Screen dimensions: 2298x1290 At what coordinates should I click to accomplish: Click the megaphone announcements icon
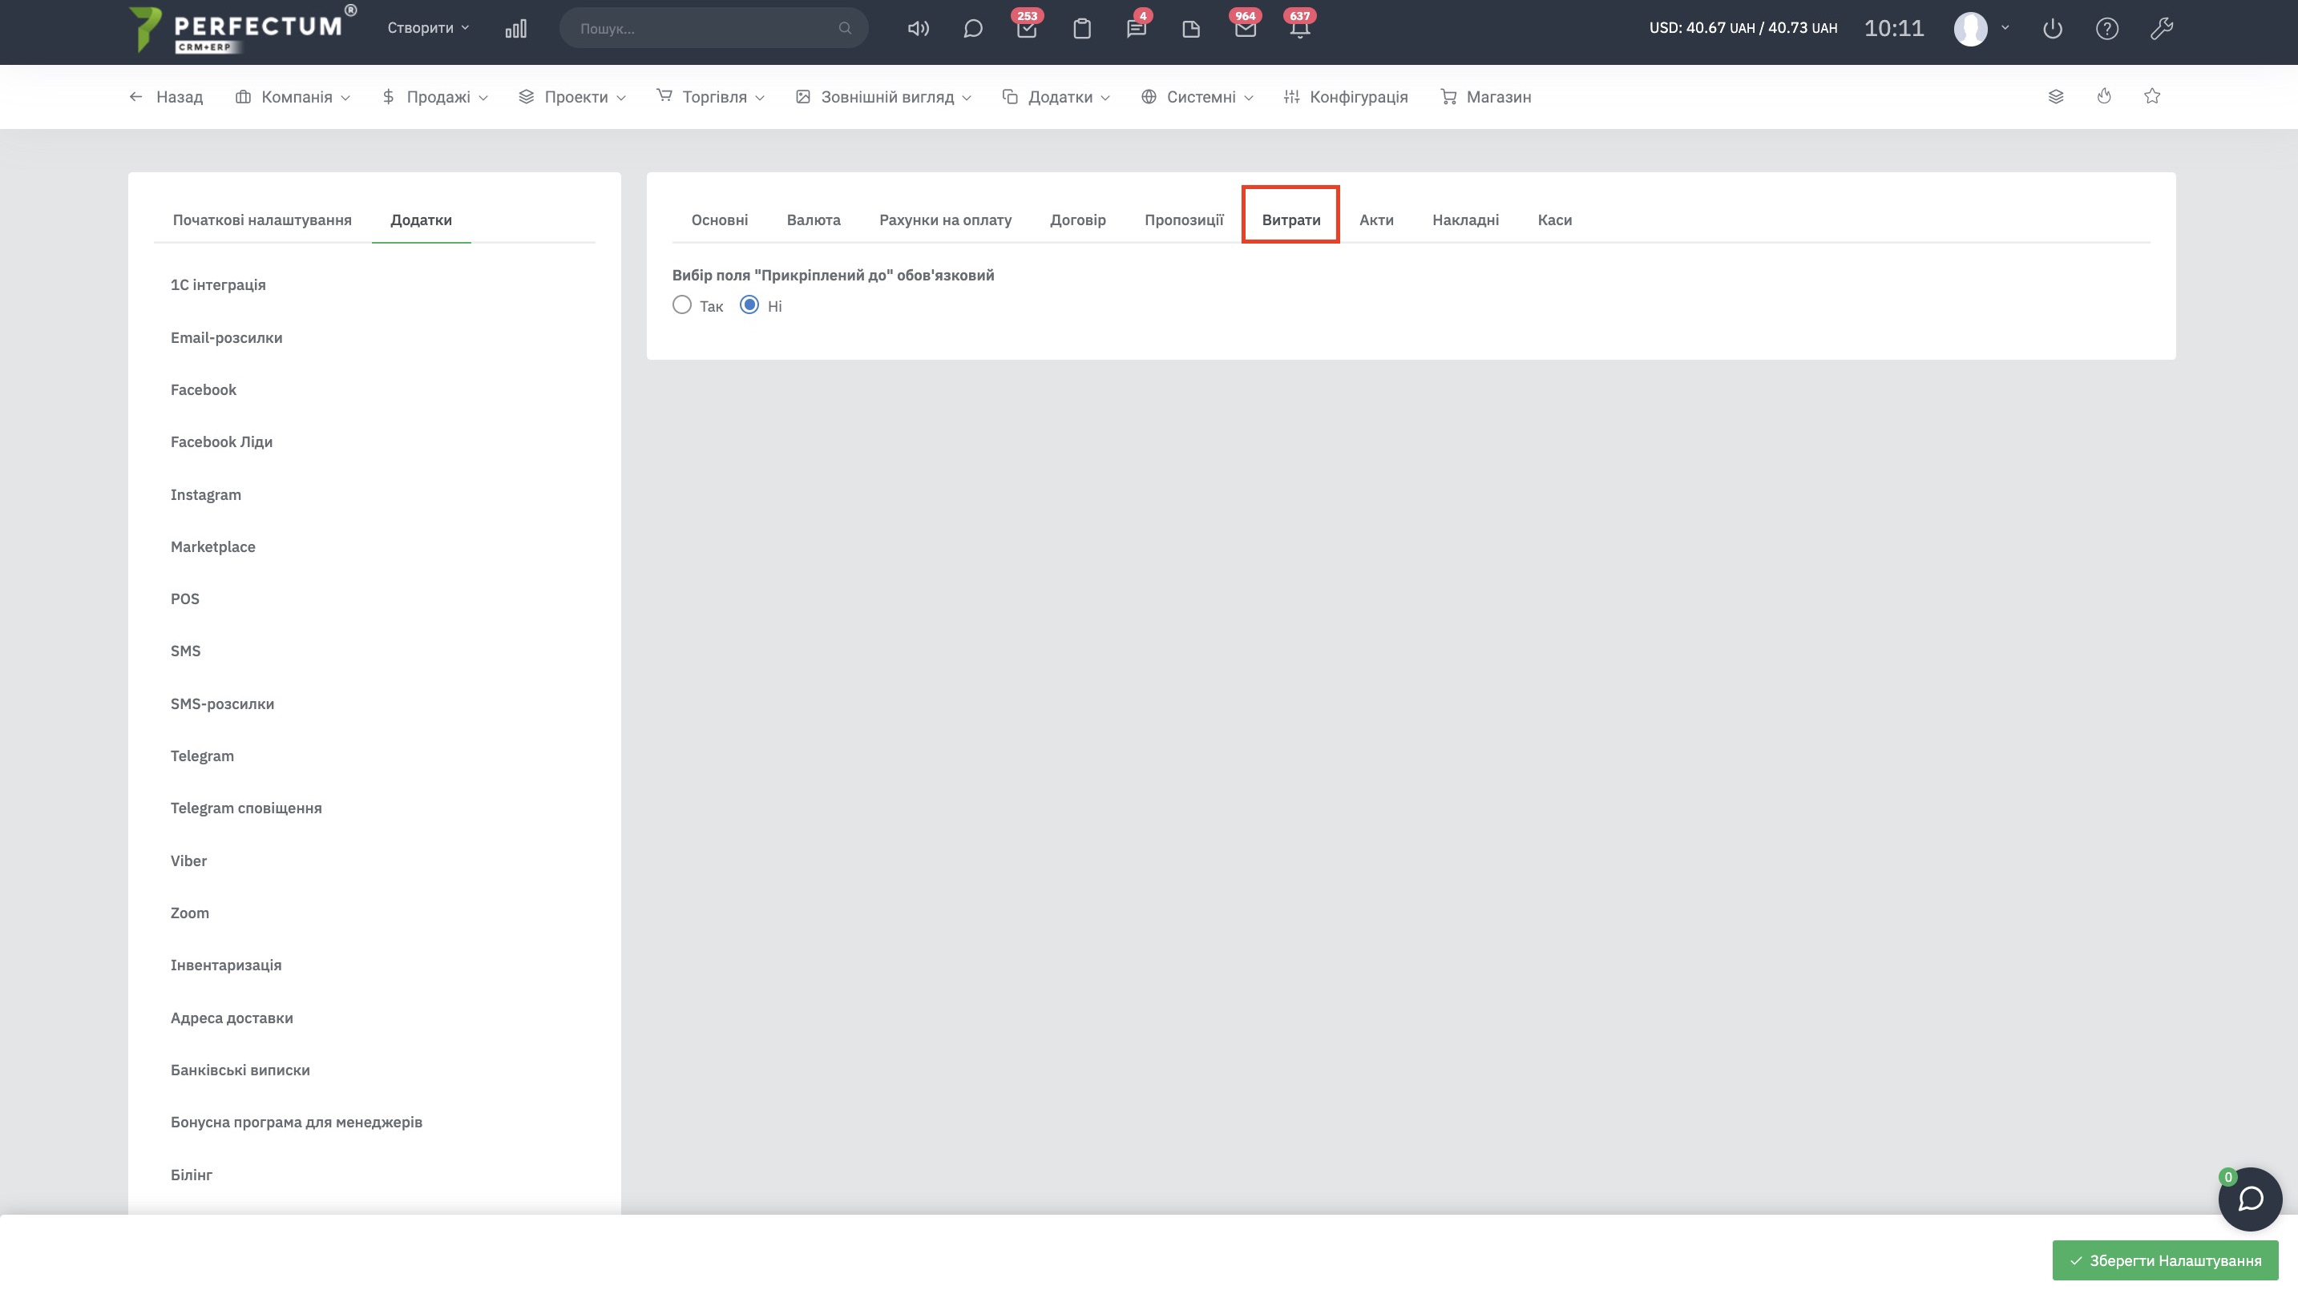[x=918, y=29]
